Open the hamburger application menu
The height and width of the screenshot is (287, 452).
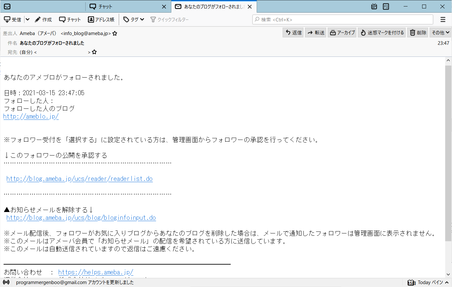443,19
